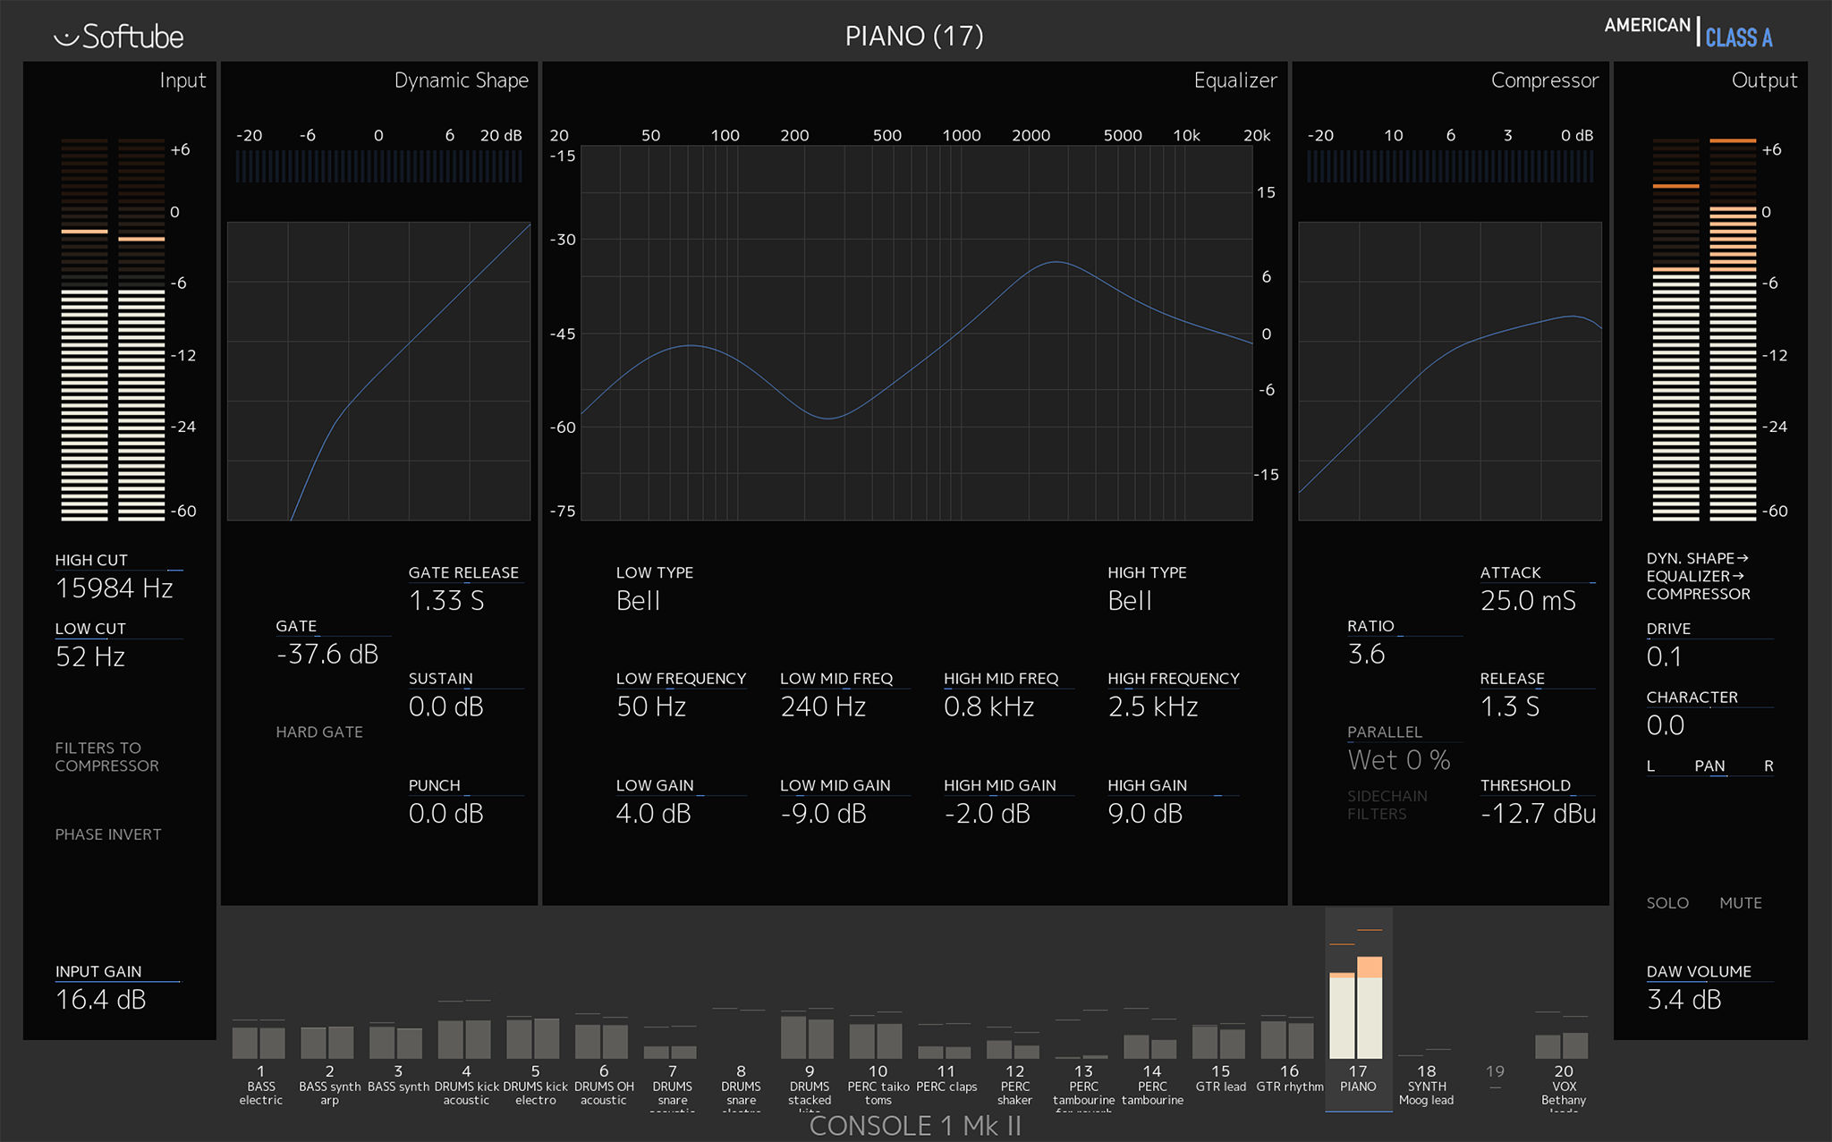Adjust the L-R Pan control

point(1709,767)
